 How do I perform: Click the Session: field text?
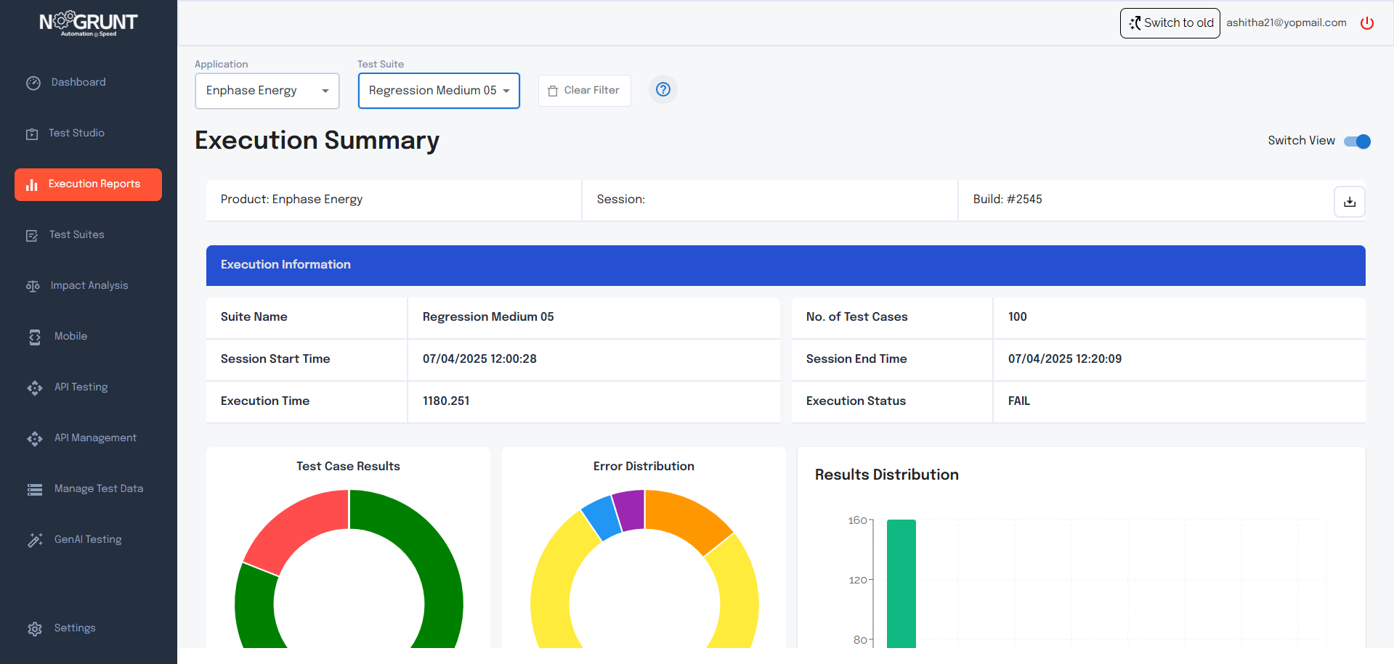point(621,200)
